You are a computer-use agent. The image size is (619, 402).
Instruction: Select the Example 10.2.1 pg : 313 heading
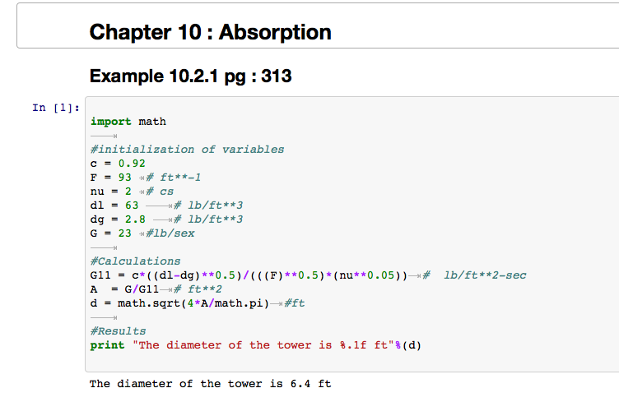click(191, 76)
